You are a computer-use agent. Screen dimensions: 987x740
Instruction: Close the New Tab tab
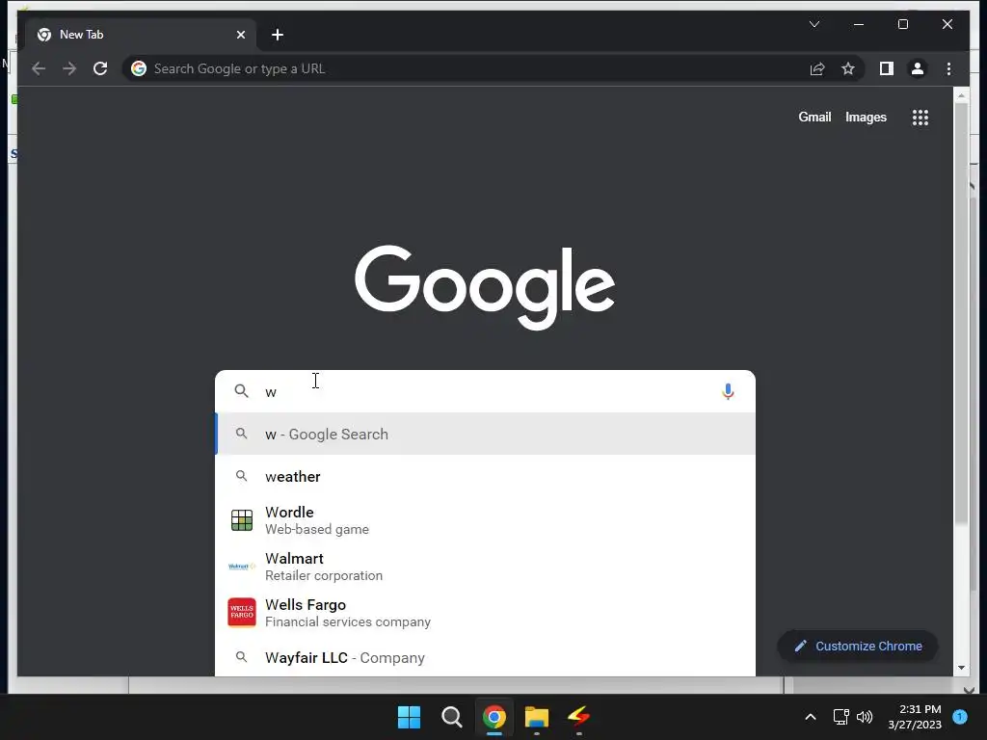click(240, 35)
